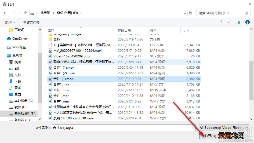The height and width of the screenshot is (143, 254).
Task: Open the 图片 library folder
Action: pyautogui.click(x=15, y=69)
